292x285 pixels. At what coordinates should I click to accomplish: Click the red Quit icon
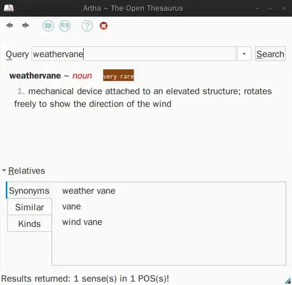click(103, 26)
